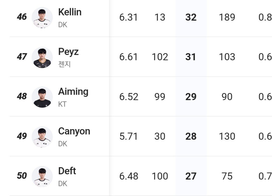Viewport: 272px width, 196px height.
Task: Click Deft's avatar image
Action: pos(42,177)
